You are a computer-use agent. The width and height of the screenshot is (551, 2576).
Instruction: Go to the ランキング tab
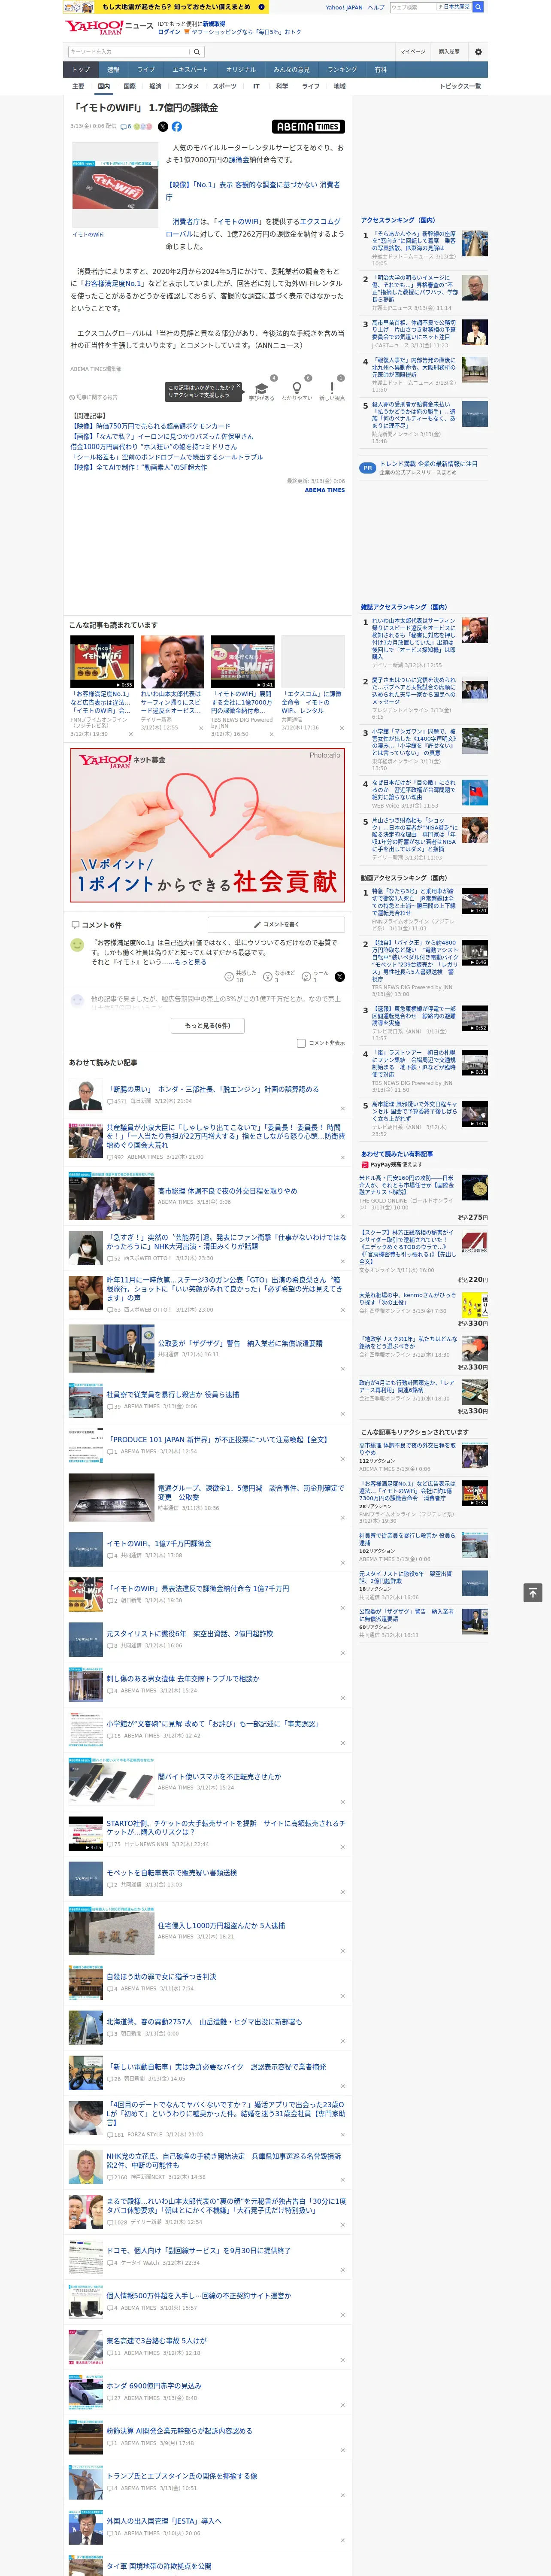(x=342, y=70)
